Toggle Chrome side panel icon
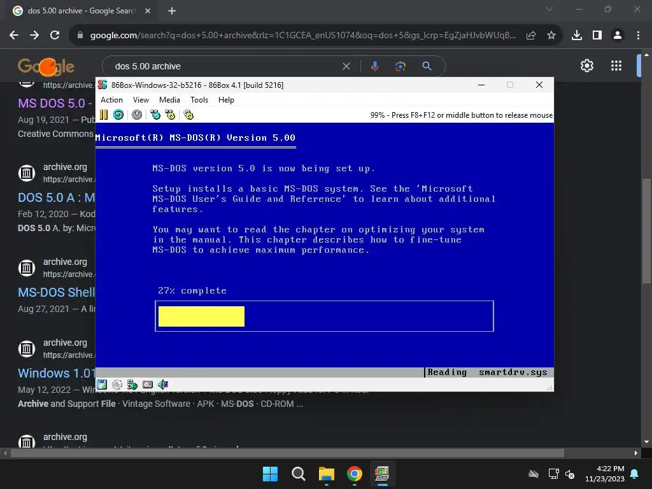This screenshot has width=652, height=489. click(x=597, y=36)
